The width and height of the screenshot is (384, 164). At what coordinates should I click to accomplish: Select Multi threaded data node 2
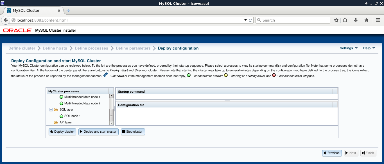[82, 104]
